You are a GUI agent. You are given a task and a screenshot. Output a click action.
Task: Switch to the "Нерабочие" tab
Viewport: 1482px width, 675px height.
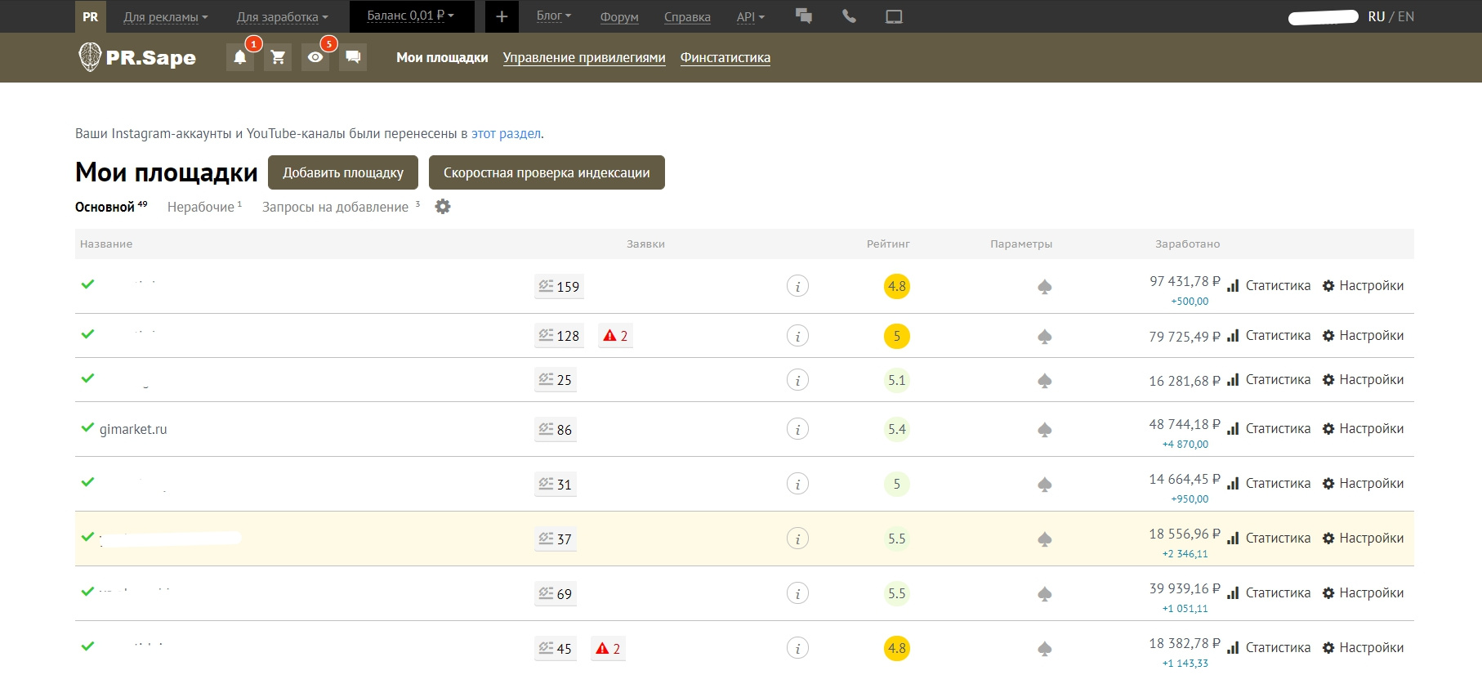tap(201, 208)
